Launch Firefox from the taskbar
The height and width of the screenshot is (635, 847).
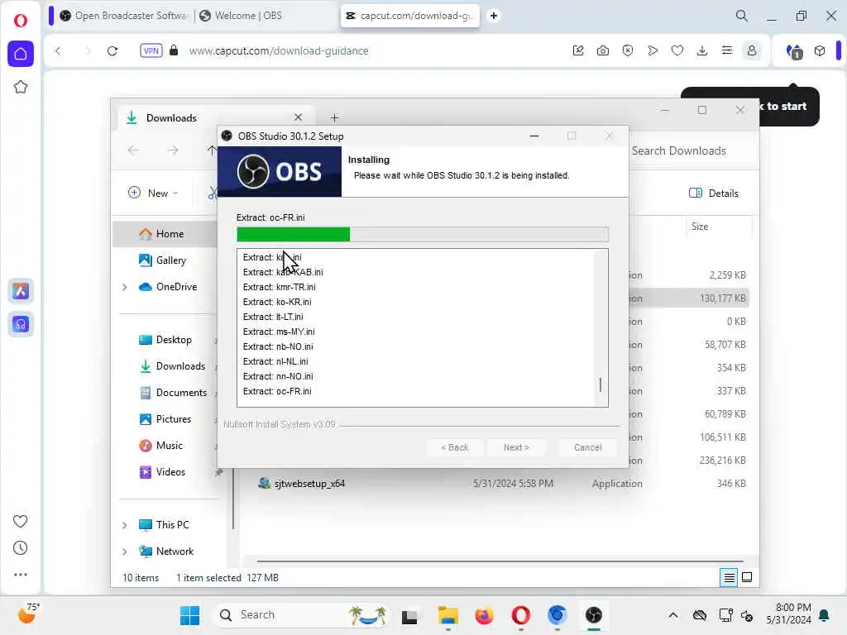[484, 615]
